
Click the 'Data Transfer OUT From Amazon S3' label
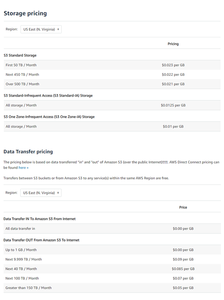[x=41, y=240]
